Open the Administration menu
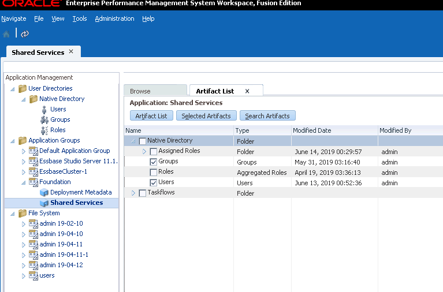The image size is (443, 292). point(114,18)
